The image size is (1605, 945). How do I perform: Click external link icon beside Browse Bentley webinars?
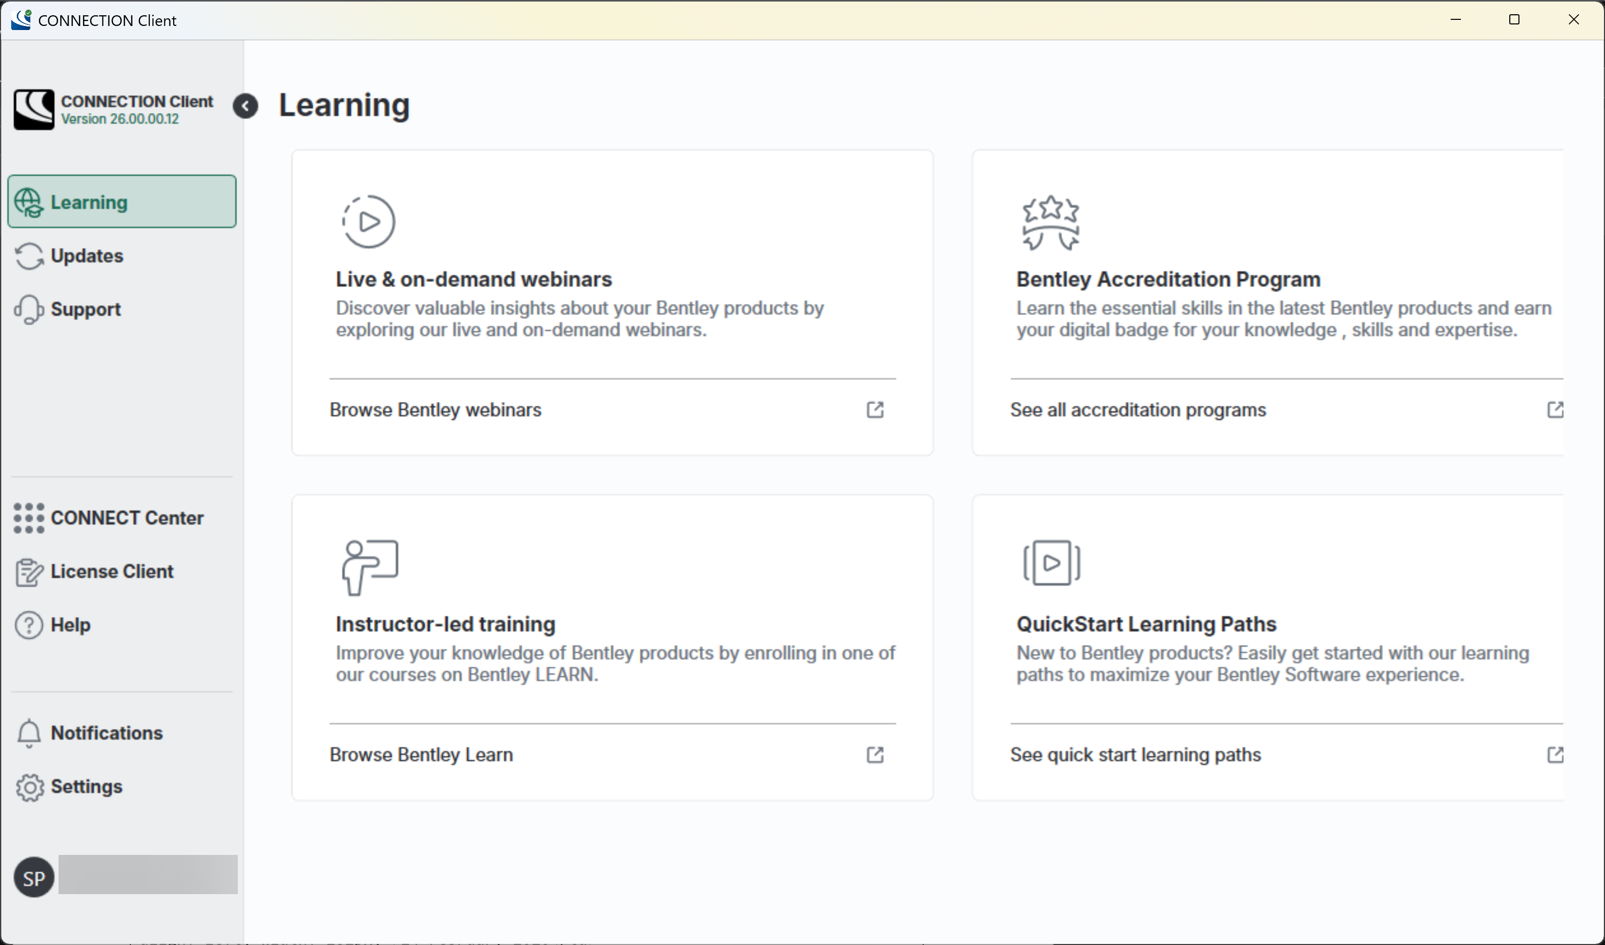[875, 410]
